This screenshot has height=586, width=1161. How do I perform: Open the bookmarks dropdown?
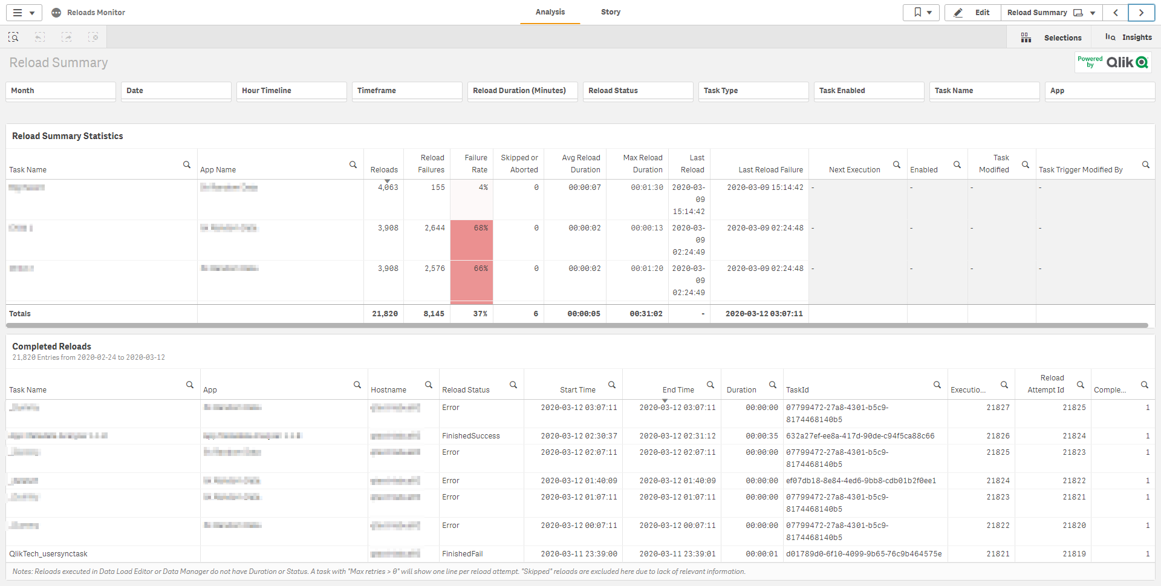coord(921,13)
